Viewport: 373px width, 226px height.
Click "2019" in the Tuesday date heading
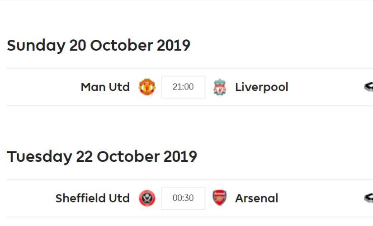coord(180,157)
